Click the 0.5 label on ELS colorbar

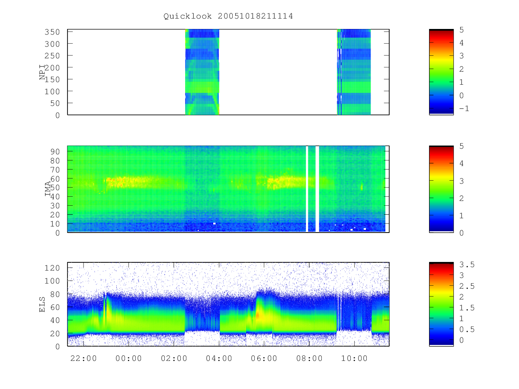pos(466,329)
